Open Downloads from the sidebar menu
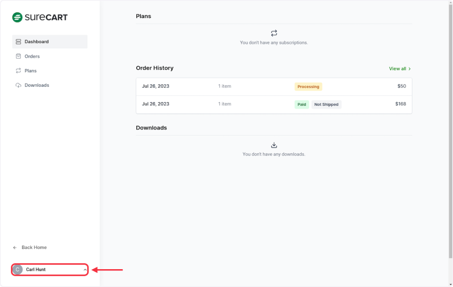Viewport: 453px width, 287px height. (37, 85)
